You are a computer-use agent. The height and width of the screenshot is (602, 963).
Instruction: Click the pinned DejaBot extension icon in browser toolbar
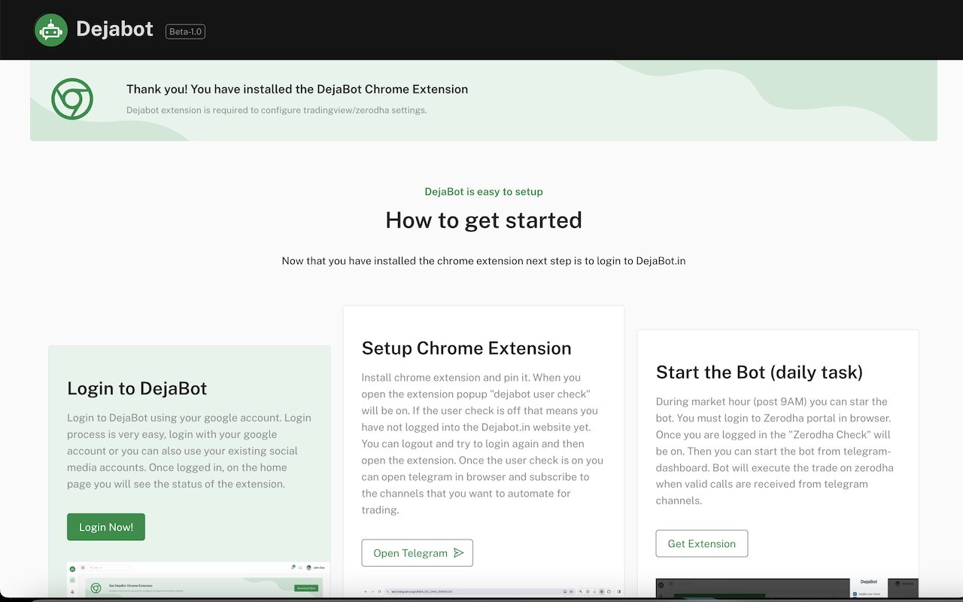click(x=602, y=591)
